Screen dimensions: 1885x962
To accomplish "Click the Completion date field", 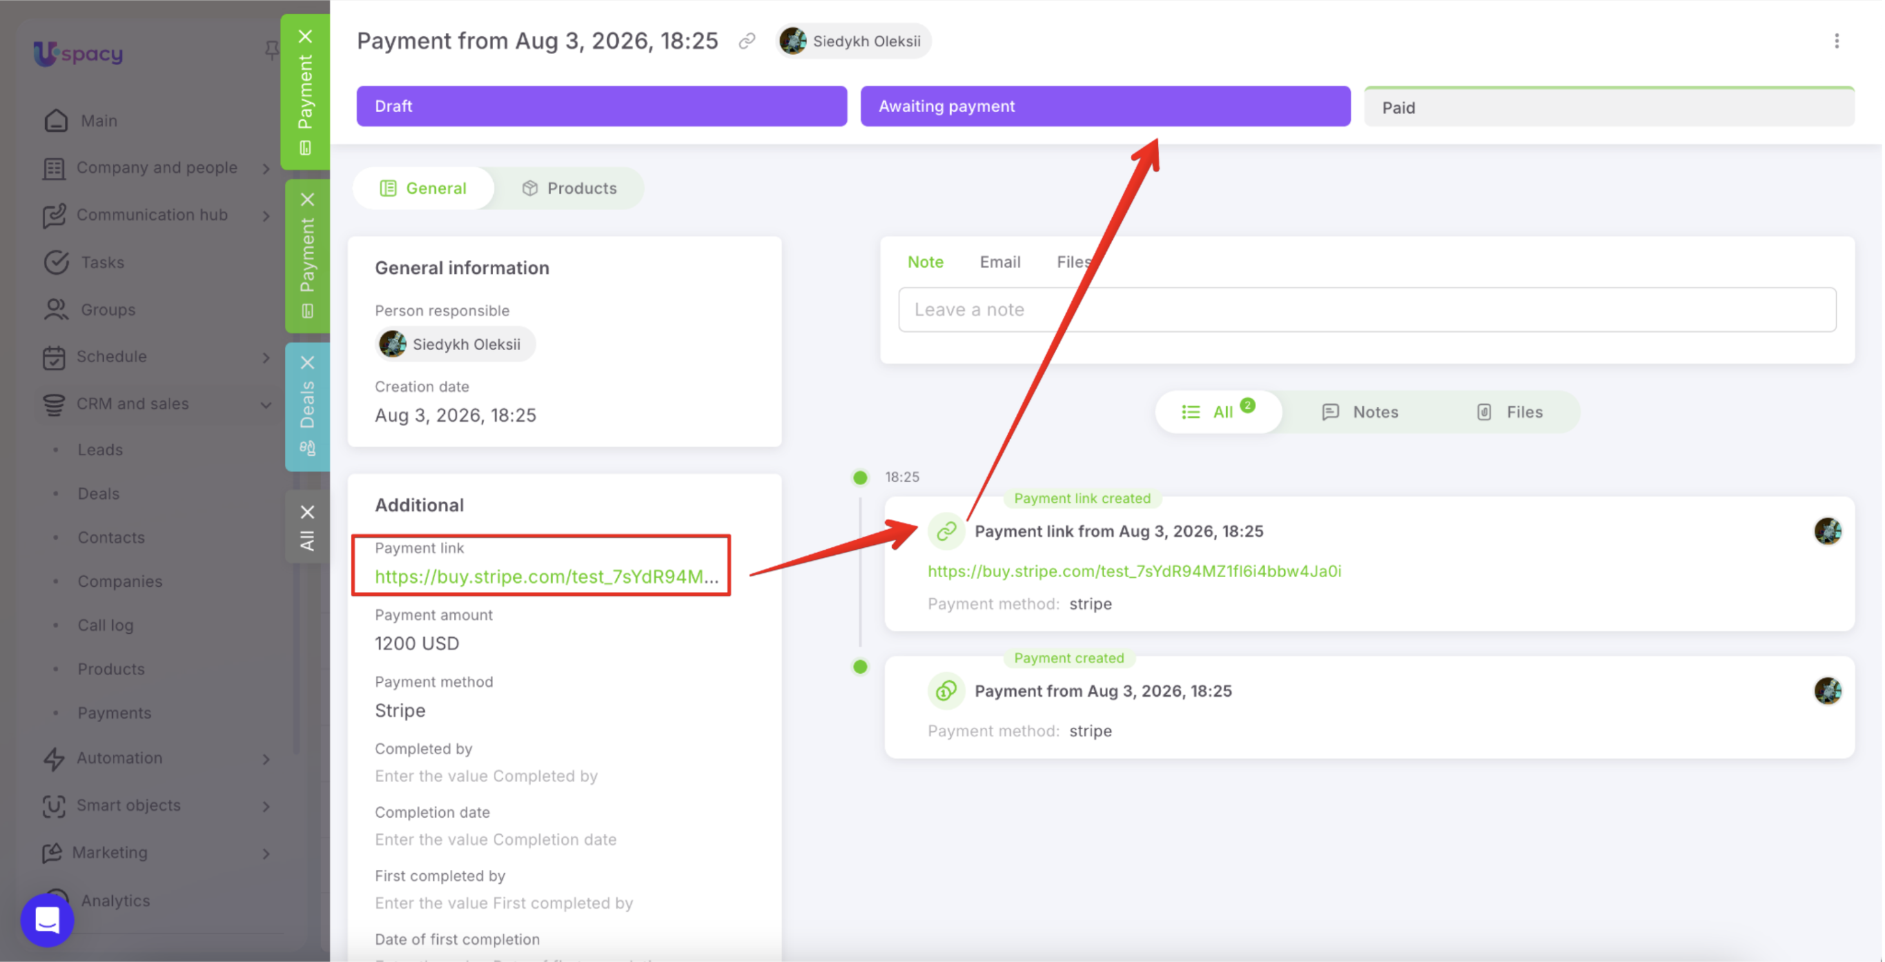I will point(496,839).
